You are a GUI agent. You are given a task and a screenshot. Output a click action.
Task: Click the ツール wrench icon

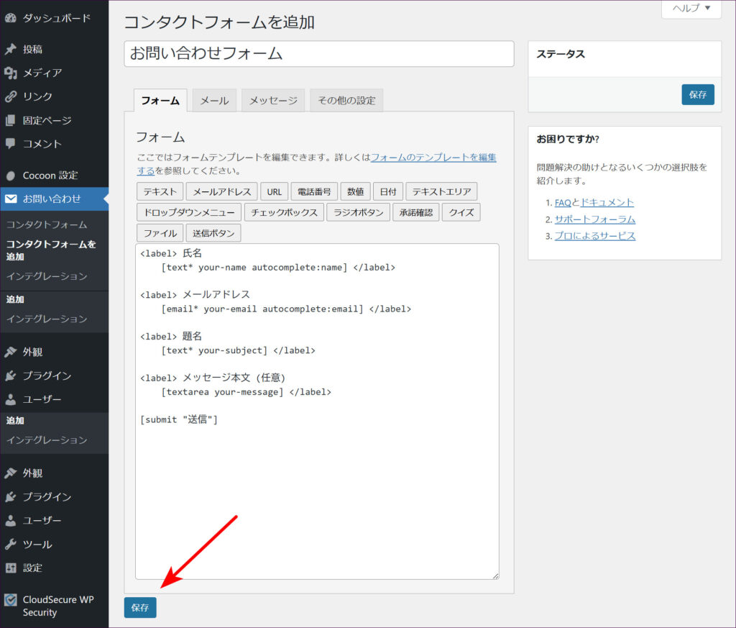11,545
